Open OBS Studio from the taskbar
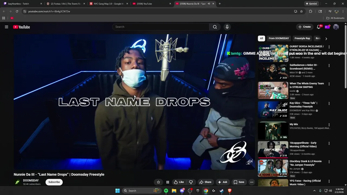Screen dimensions: 347x195 coord(190,191)
